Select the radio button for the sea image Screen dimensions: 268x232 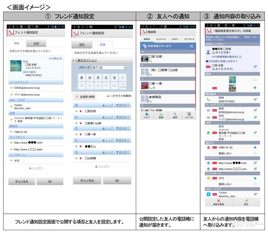point(255,80)
